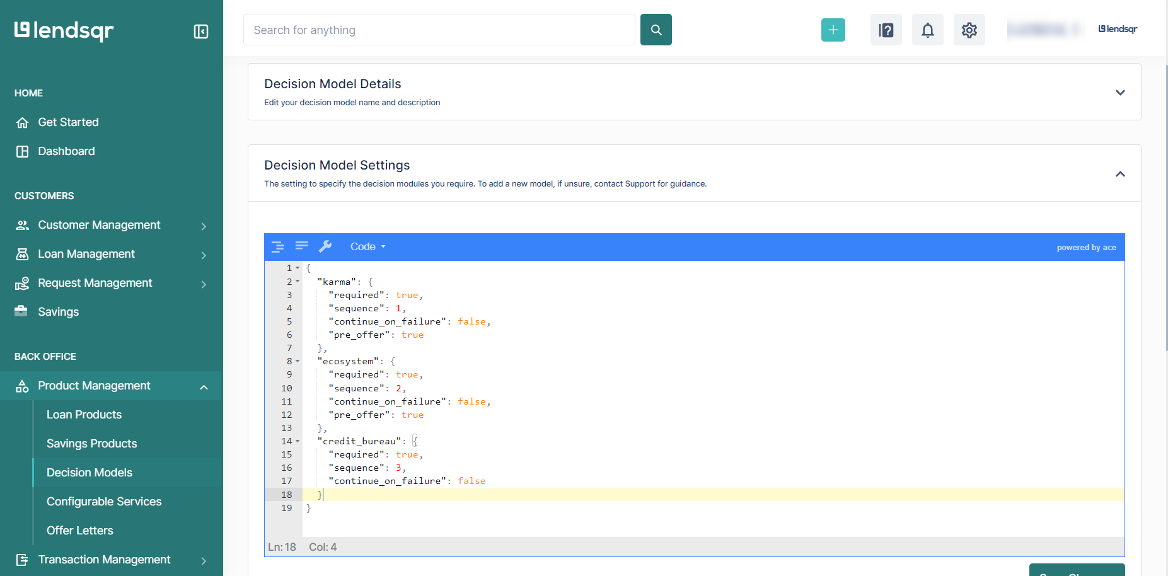
Task: Fold line 1 in code editor
Action: [298, 268]
